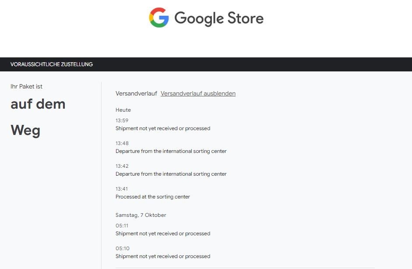Image resolution: width=412 pixels, height=269 pixels.
Task: Select the 13:41 timestamp entry
Action: click(121, 189)
